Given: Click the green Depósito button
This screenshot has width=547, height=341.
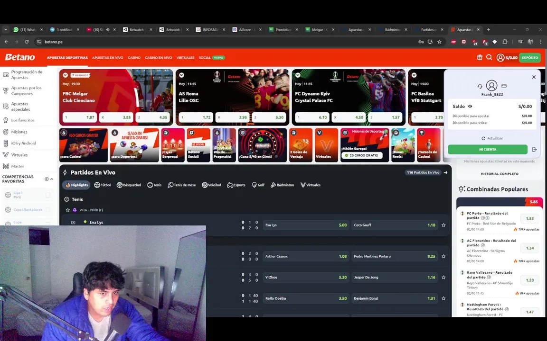Looking at the screenshot, I should (x=529, y=58).
